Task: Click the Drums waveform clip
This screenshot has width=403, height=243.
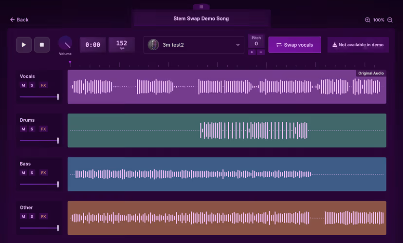Action: [227, 131]
